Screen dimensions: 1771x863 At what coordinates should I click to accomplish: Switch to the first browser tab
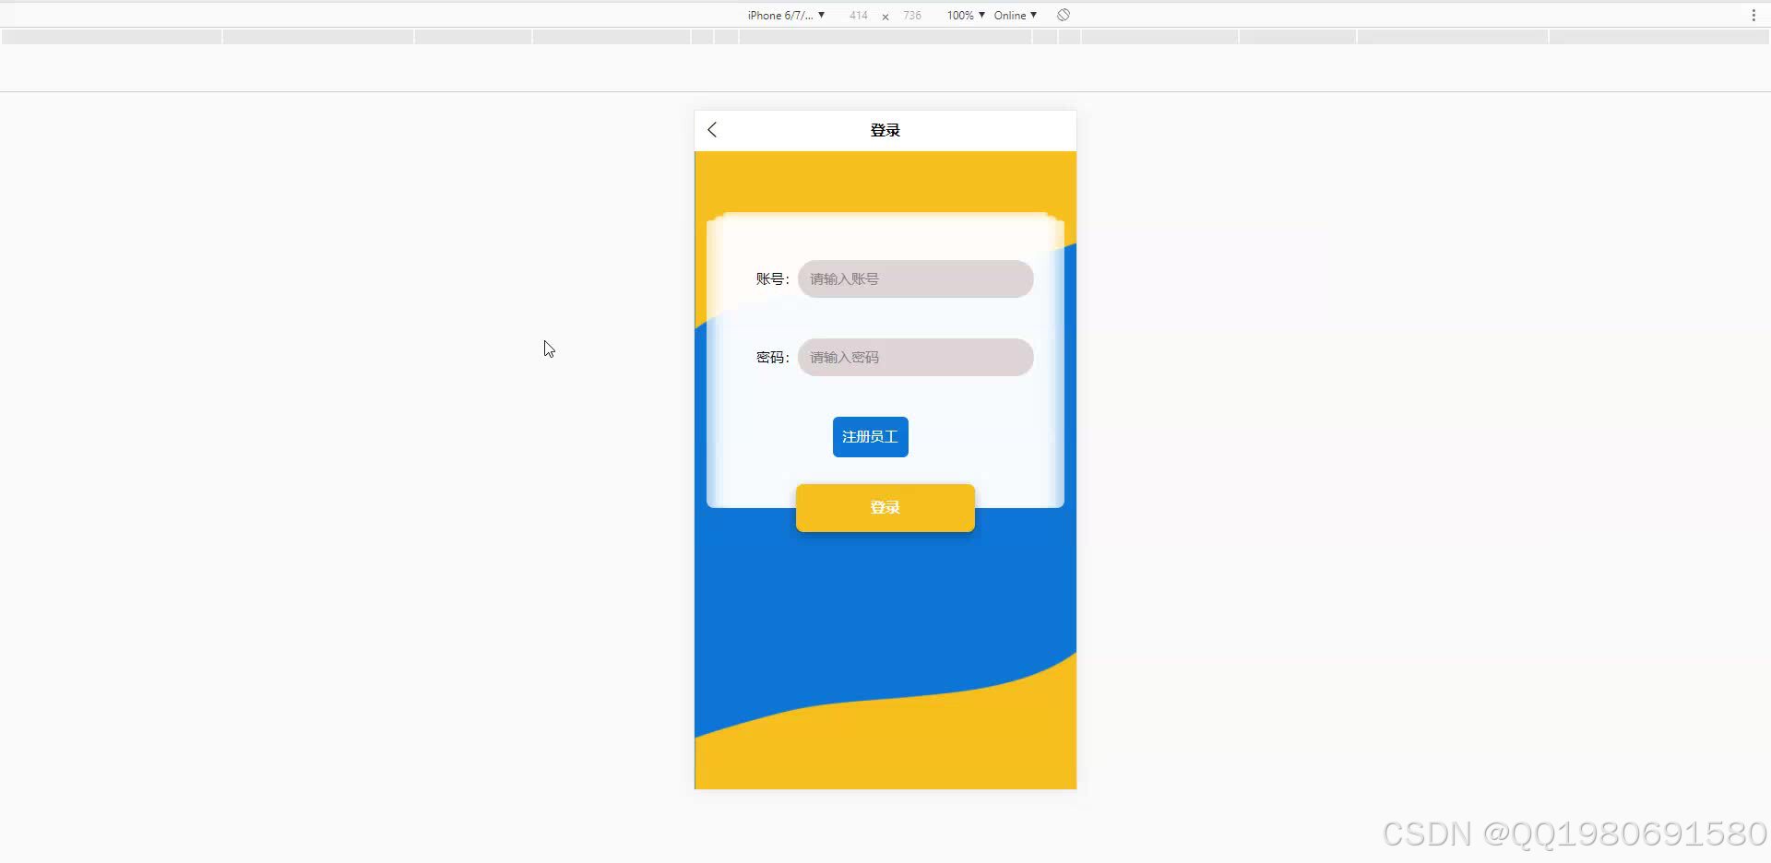click(x=111, y=36)
